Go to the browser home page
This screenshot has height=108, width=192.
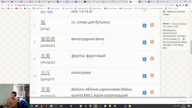(12, 5)
